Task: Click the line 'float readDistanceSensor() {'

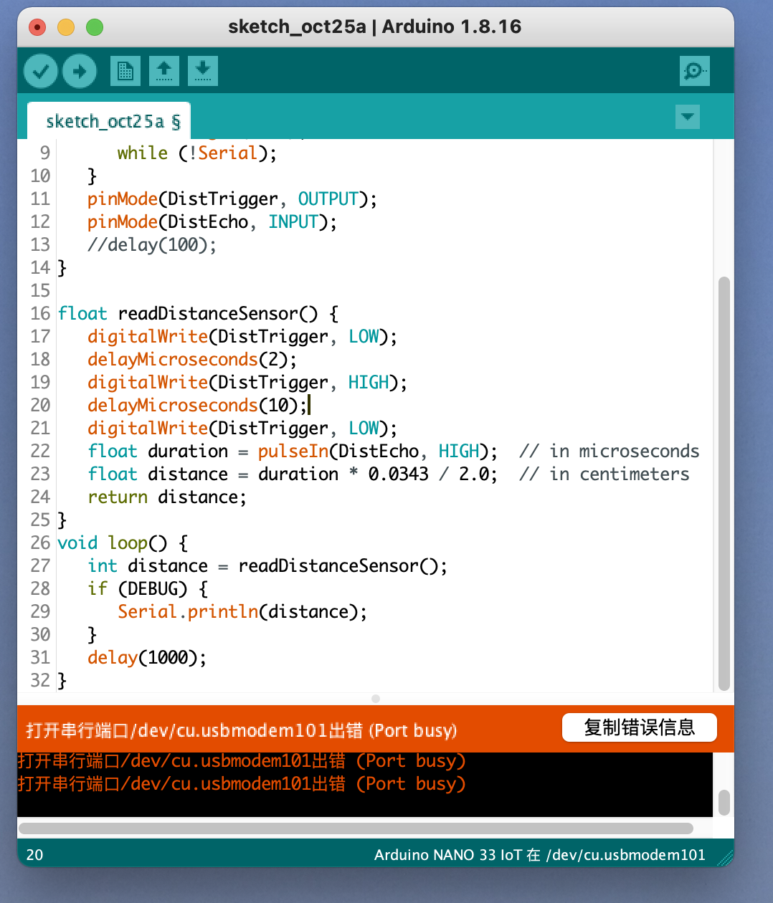Action: coord(199,313)
